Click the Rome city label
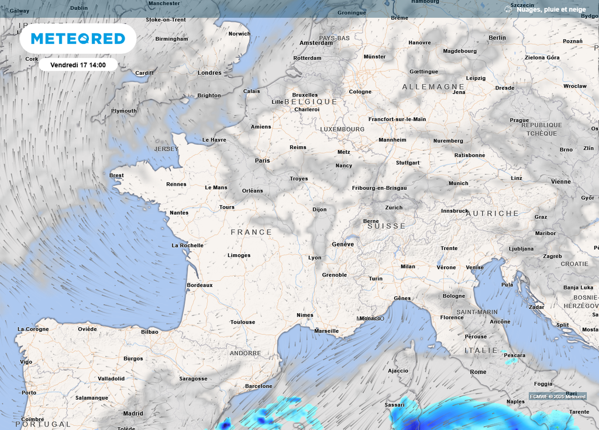The image size is (599, 430). point(478,372)
